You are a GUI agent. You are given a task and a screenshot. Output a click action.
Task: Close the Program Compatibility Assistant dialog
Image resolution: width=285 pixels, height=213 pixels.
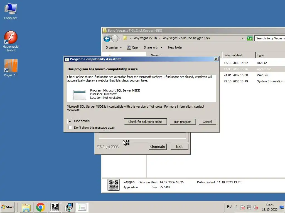tap(216, 59)
